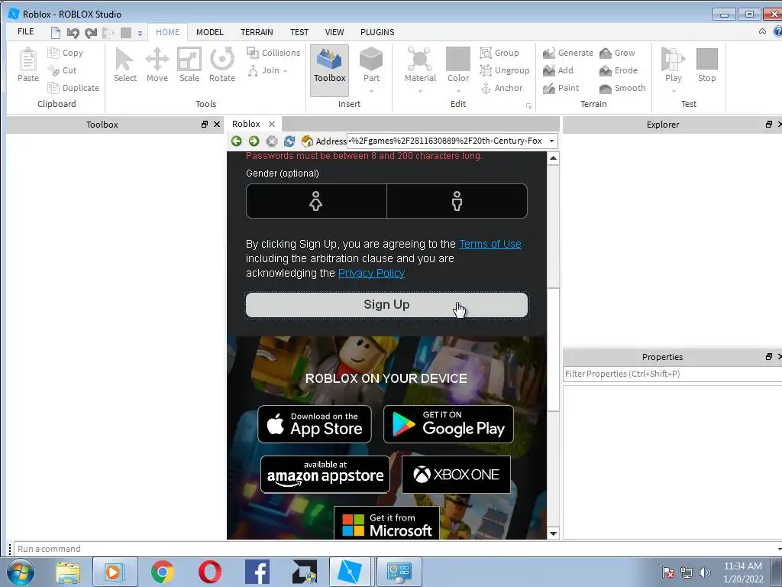Click the Ungroup tool
The image size is (782, 587).
coord(505,70)
